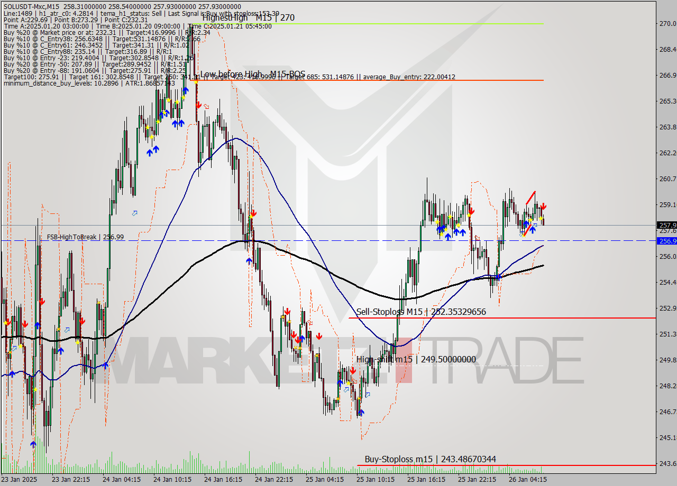
Task: Click the 'minimum_distance_buy_levels: 10.2896' line
Action: 89,83
